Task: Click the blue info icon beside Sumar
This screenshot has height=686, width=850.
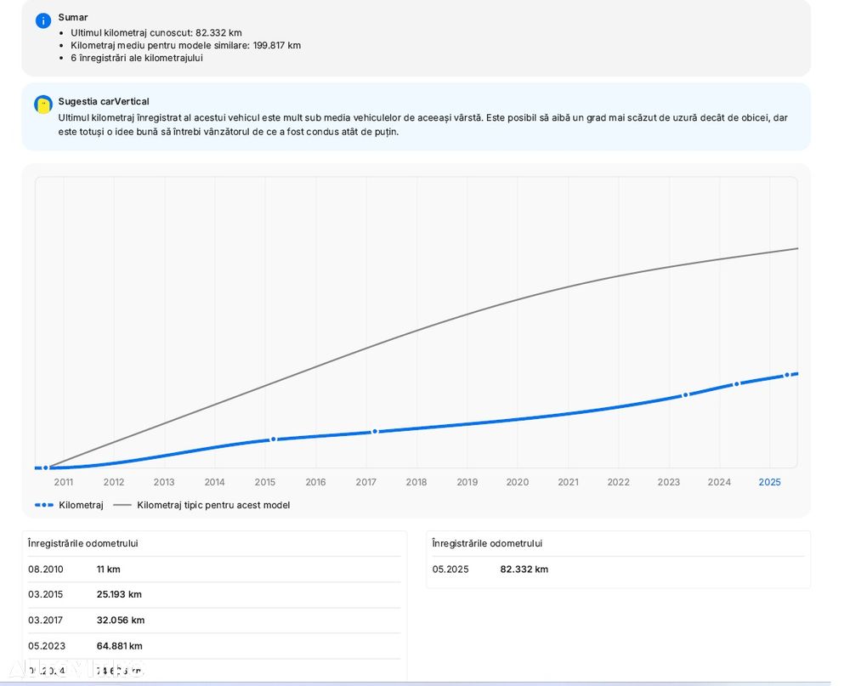Action: [42, 20]
